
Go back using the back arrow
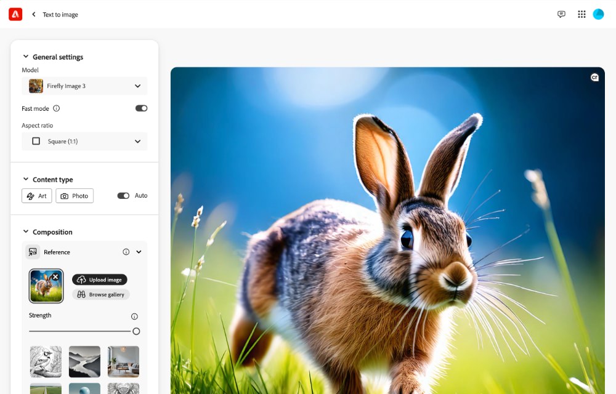[x=34, y=14]
